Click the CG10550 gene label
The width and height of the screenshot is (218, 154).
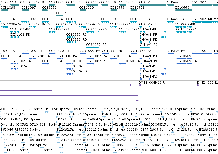pyautogui.click(x=73, y=2)
